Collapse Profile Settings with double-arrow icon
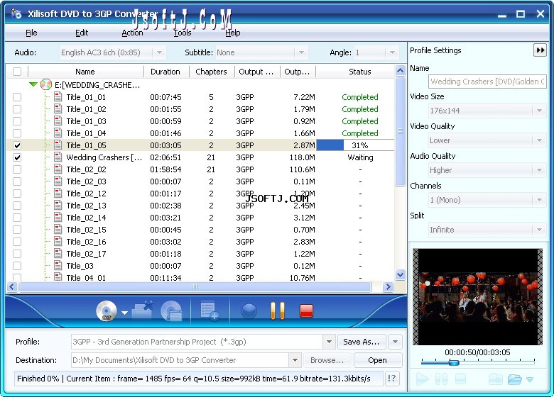This screenshot has height=397, width=554. point(541,50)
